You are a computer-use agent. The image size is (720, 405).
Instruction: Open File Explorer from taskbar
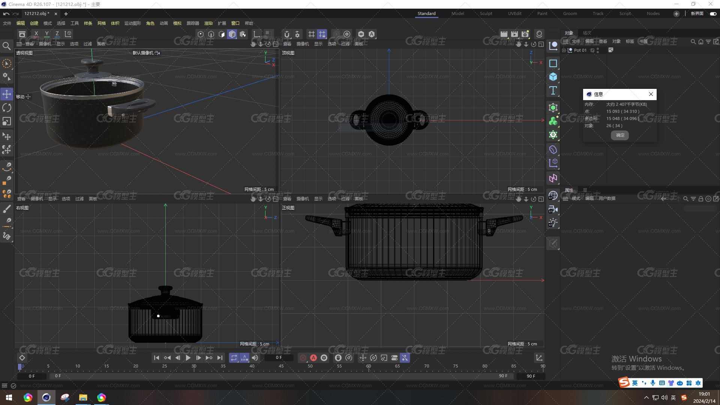(83, 397)
